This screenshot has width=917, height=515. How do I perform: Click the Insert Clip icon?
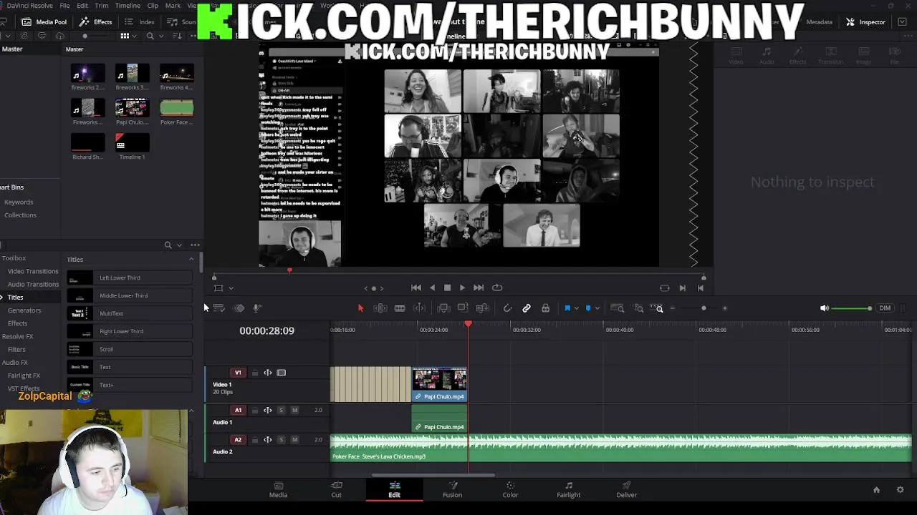[443, 308]
